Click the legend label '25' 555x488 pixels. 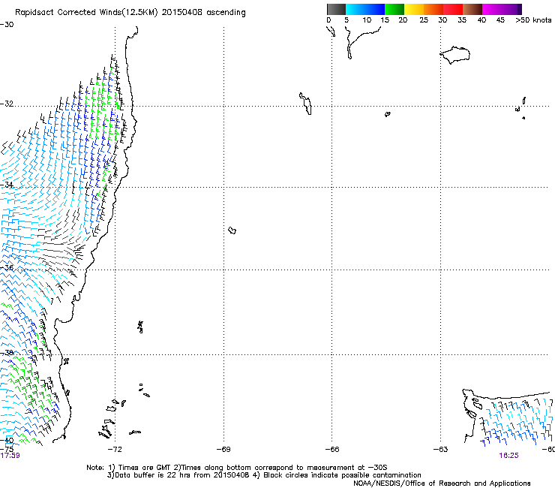(x=424, y=20)
